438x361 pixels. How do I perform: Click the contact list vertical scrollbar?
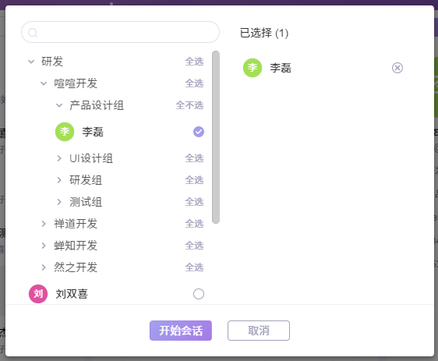pyautogui.click(x=216, y=137)
